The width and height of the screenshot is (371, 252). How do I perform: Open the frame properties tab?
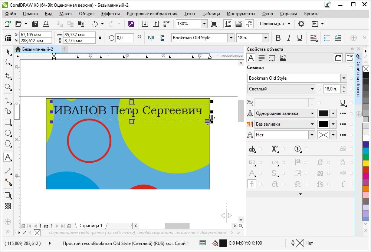[272, 58]
